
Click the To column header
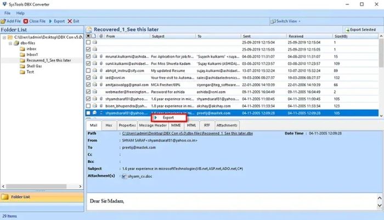(x=218, y=36)
